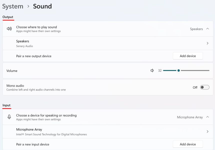Mute volume using the speaker icon
The width and height of the screenshot is (215, 150).
coord(152,71)
